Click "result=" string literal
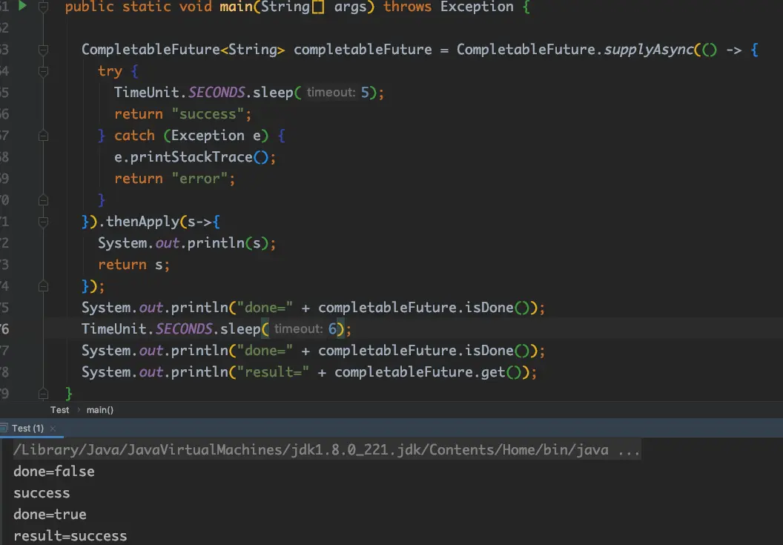This screenshot has width=783, height=545. point(273,372)
